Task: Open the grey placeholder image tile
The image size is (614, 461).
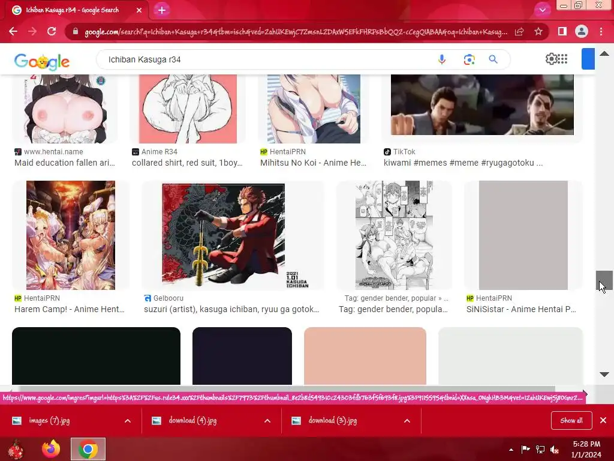Action: pyautogui.click(x=523, y=235)
